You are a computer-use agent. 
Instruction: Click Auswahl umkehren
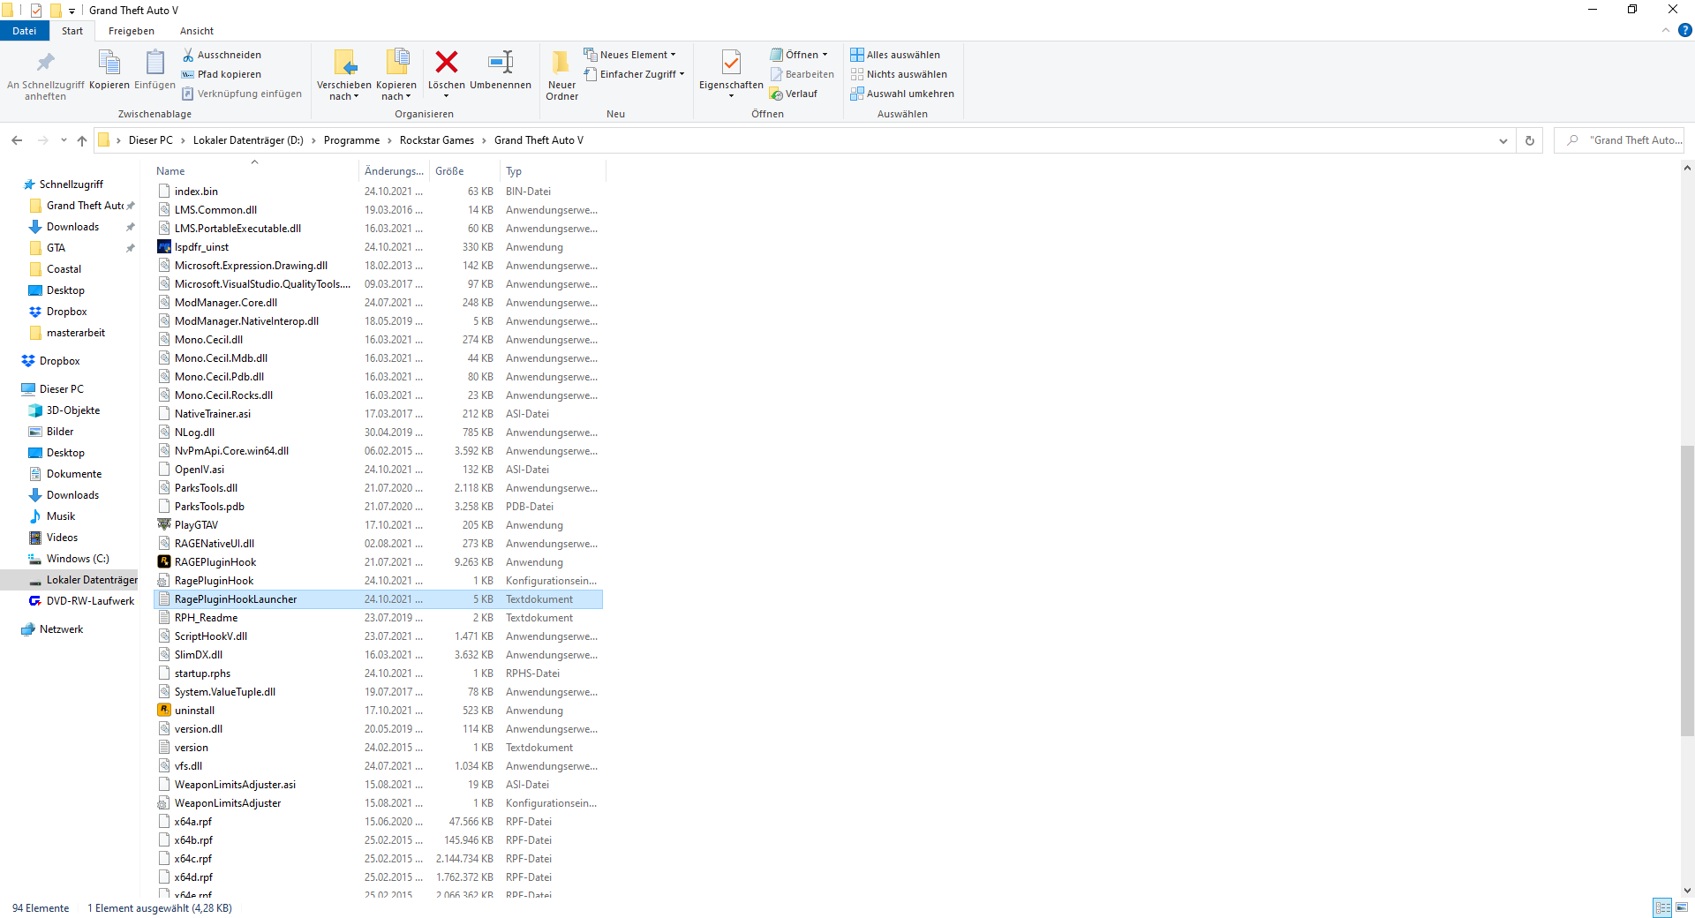tap(902, 94)
